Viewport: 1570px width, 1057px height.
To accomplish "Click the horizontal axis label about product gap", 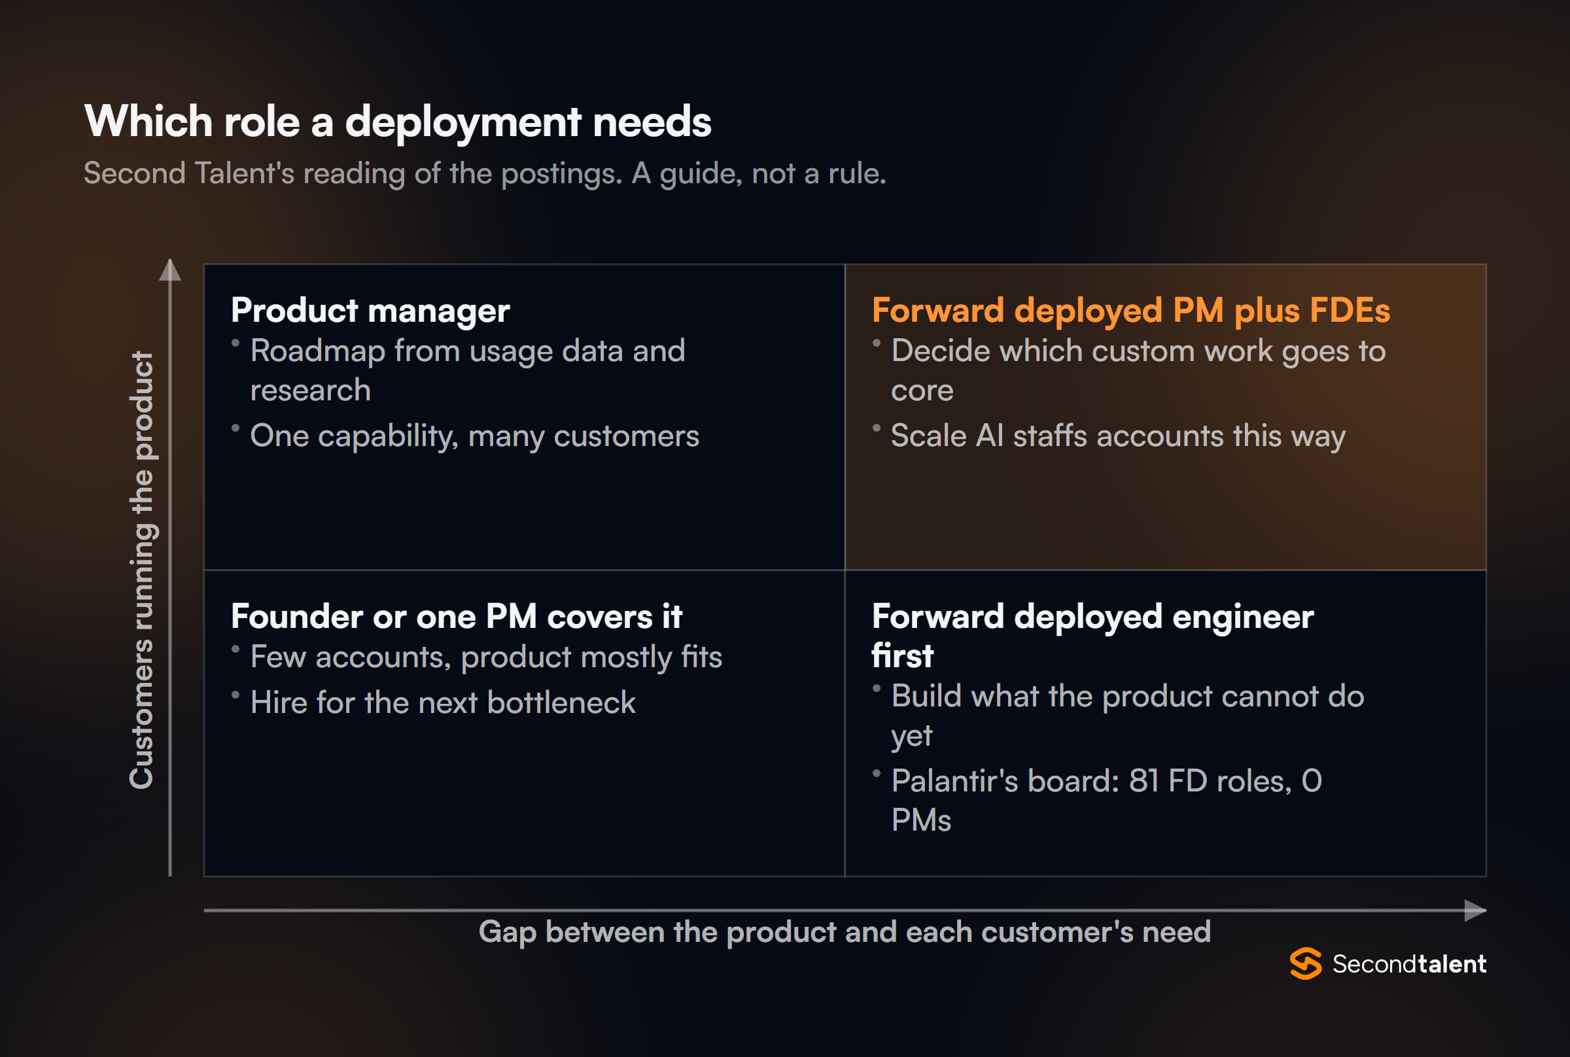I will tap(845, 932).
